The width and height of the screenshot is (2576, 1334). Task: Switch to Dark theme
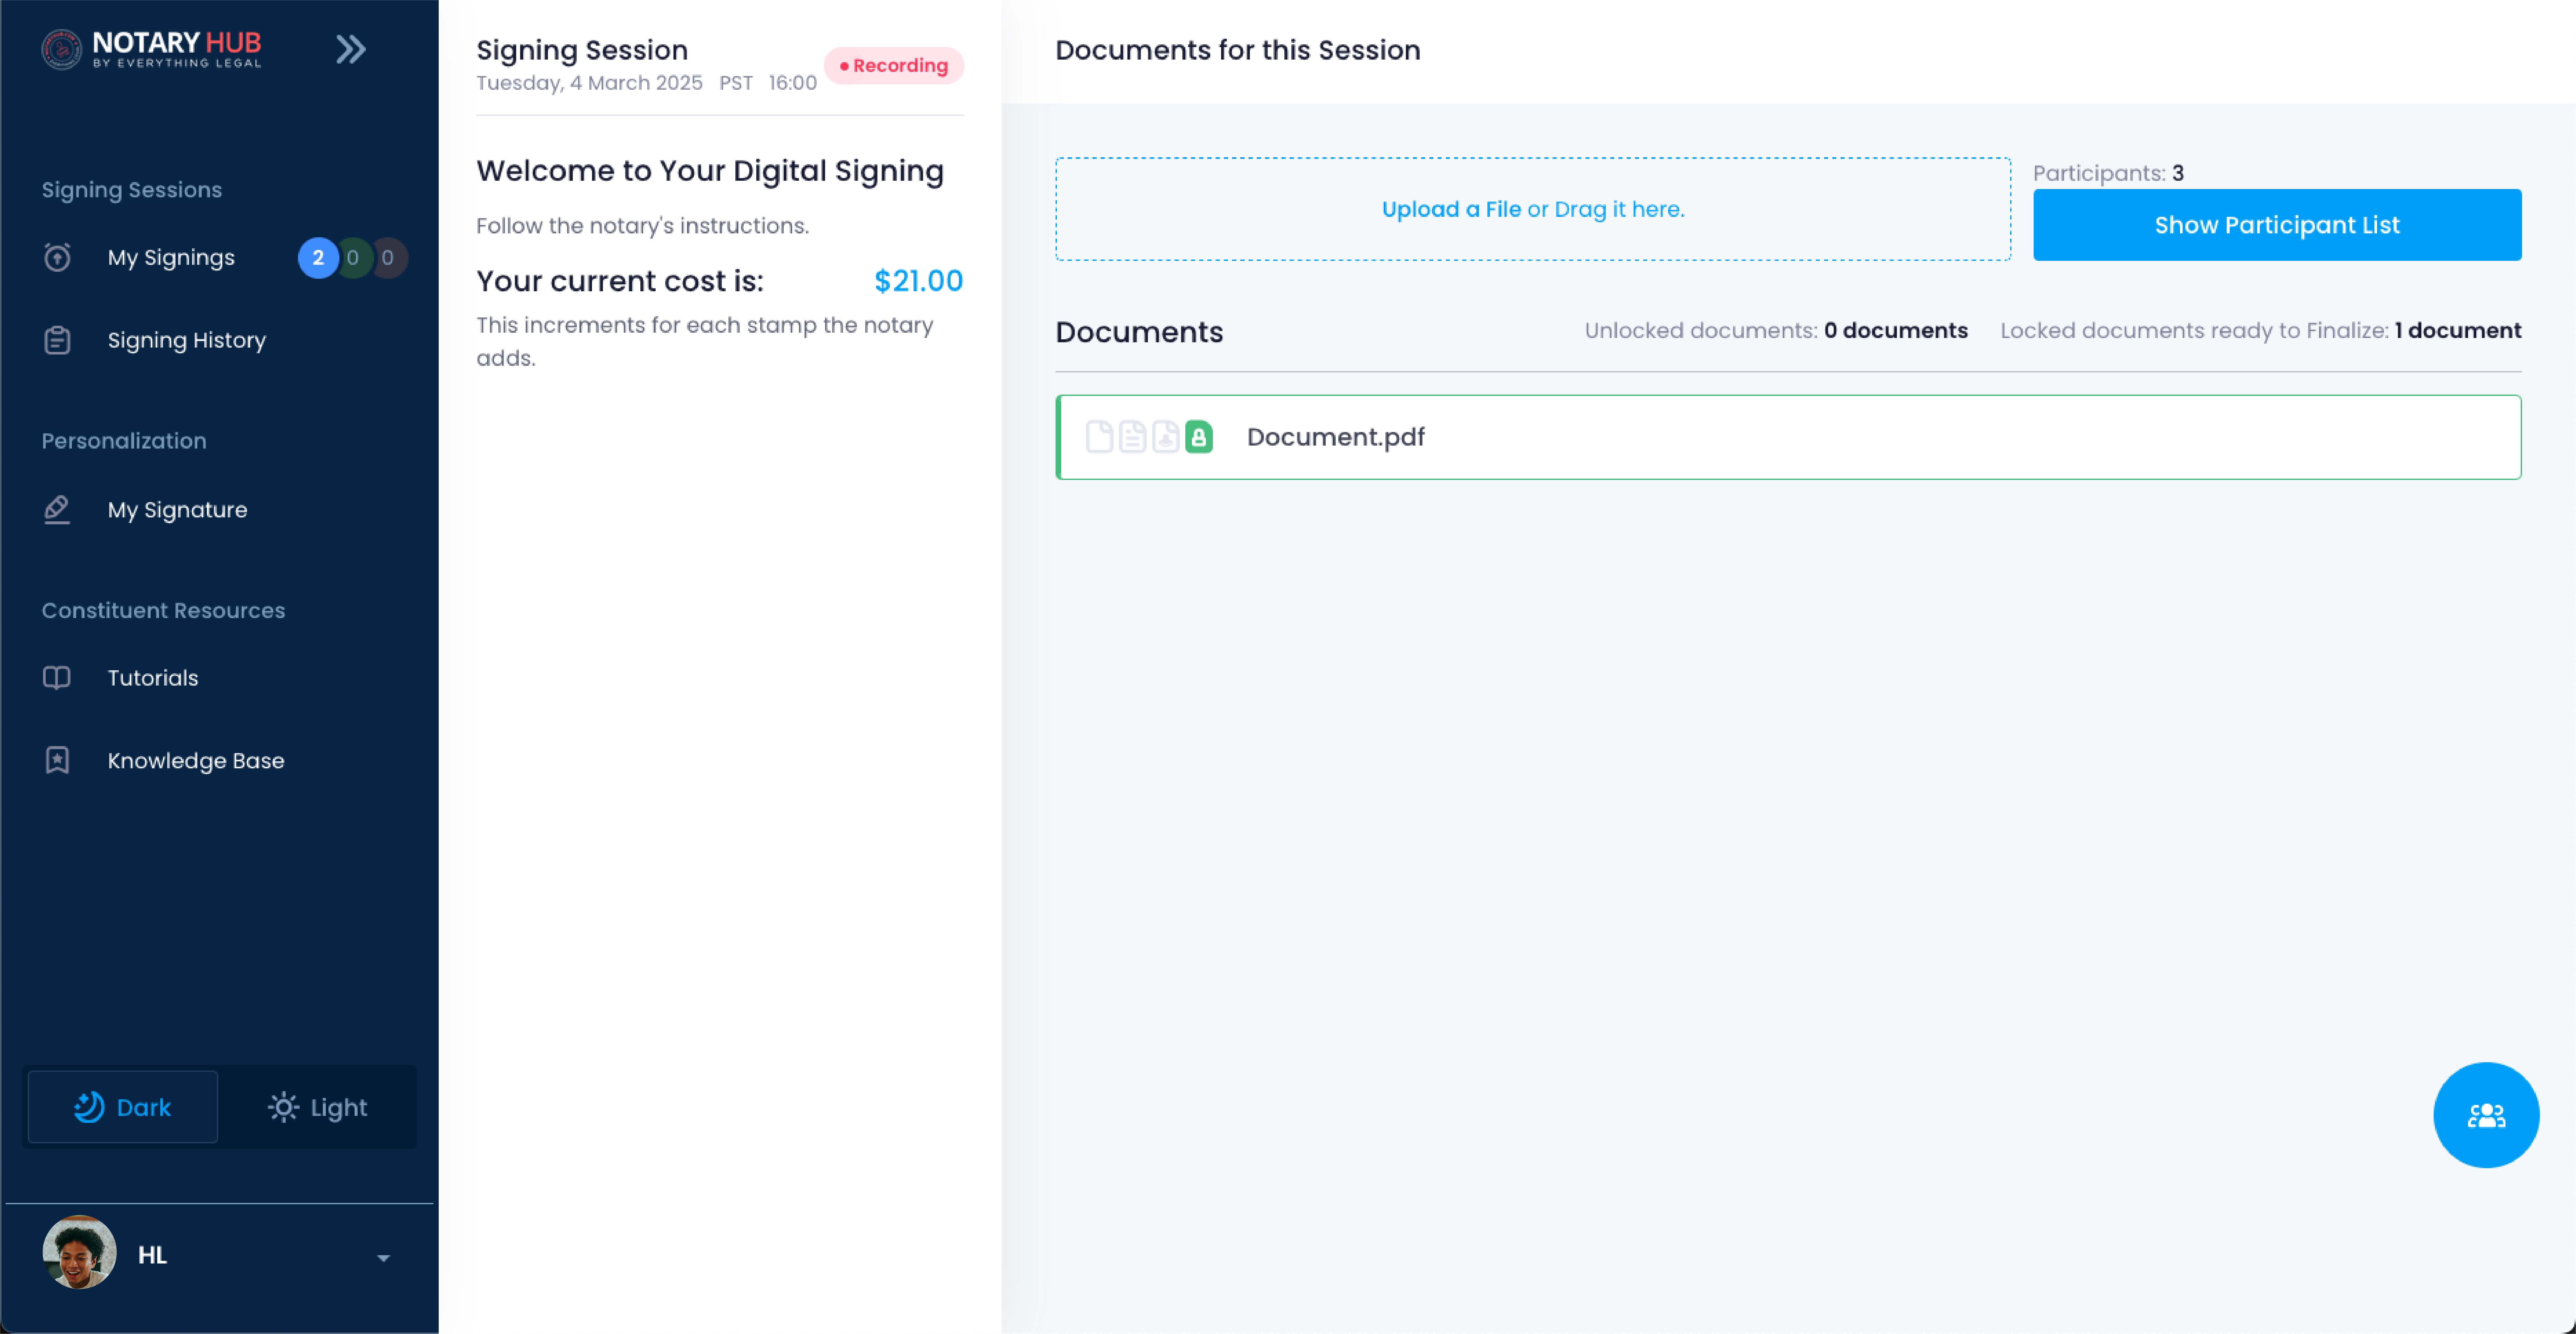click(x=123, y=1107)
